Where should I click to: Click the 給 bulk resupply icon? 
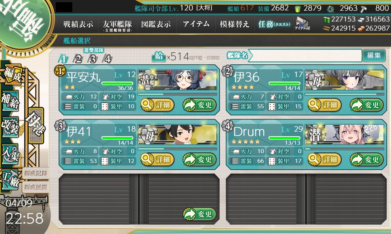click(158, 57)
